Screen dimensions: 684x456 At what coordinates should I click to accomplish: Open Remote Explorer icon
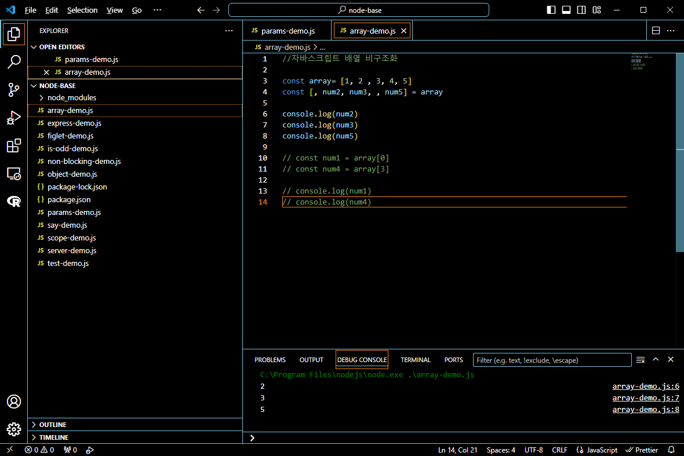13,173
